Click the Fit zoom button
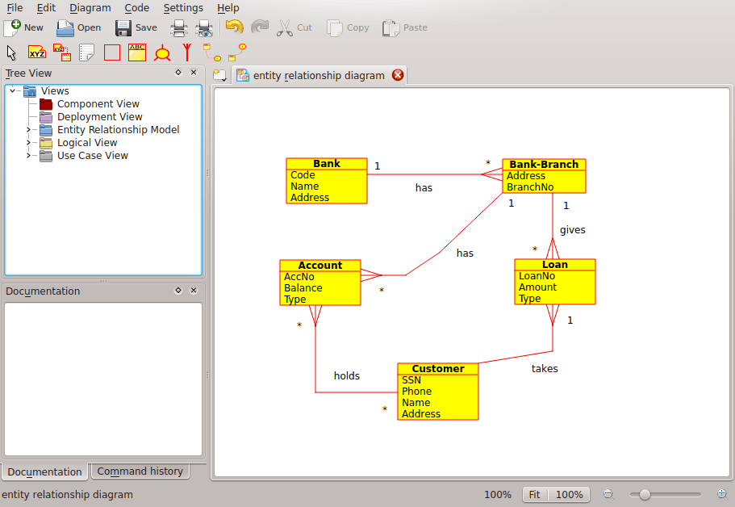735x507 pixels. coord(534,494)
